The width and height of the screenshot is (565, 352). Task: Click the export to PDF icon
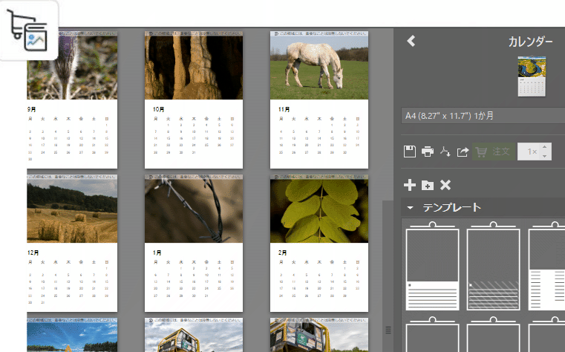(445, 151)
